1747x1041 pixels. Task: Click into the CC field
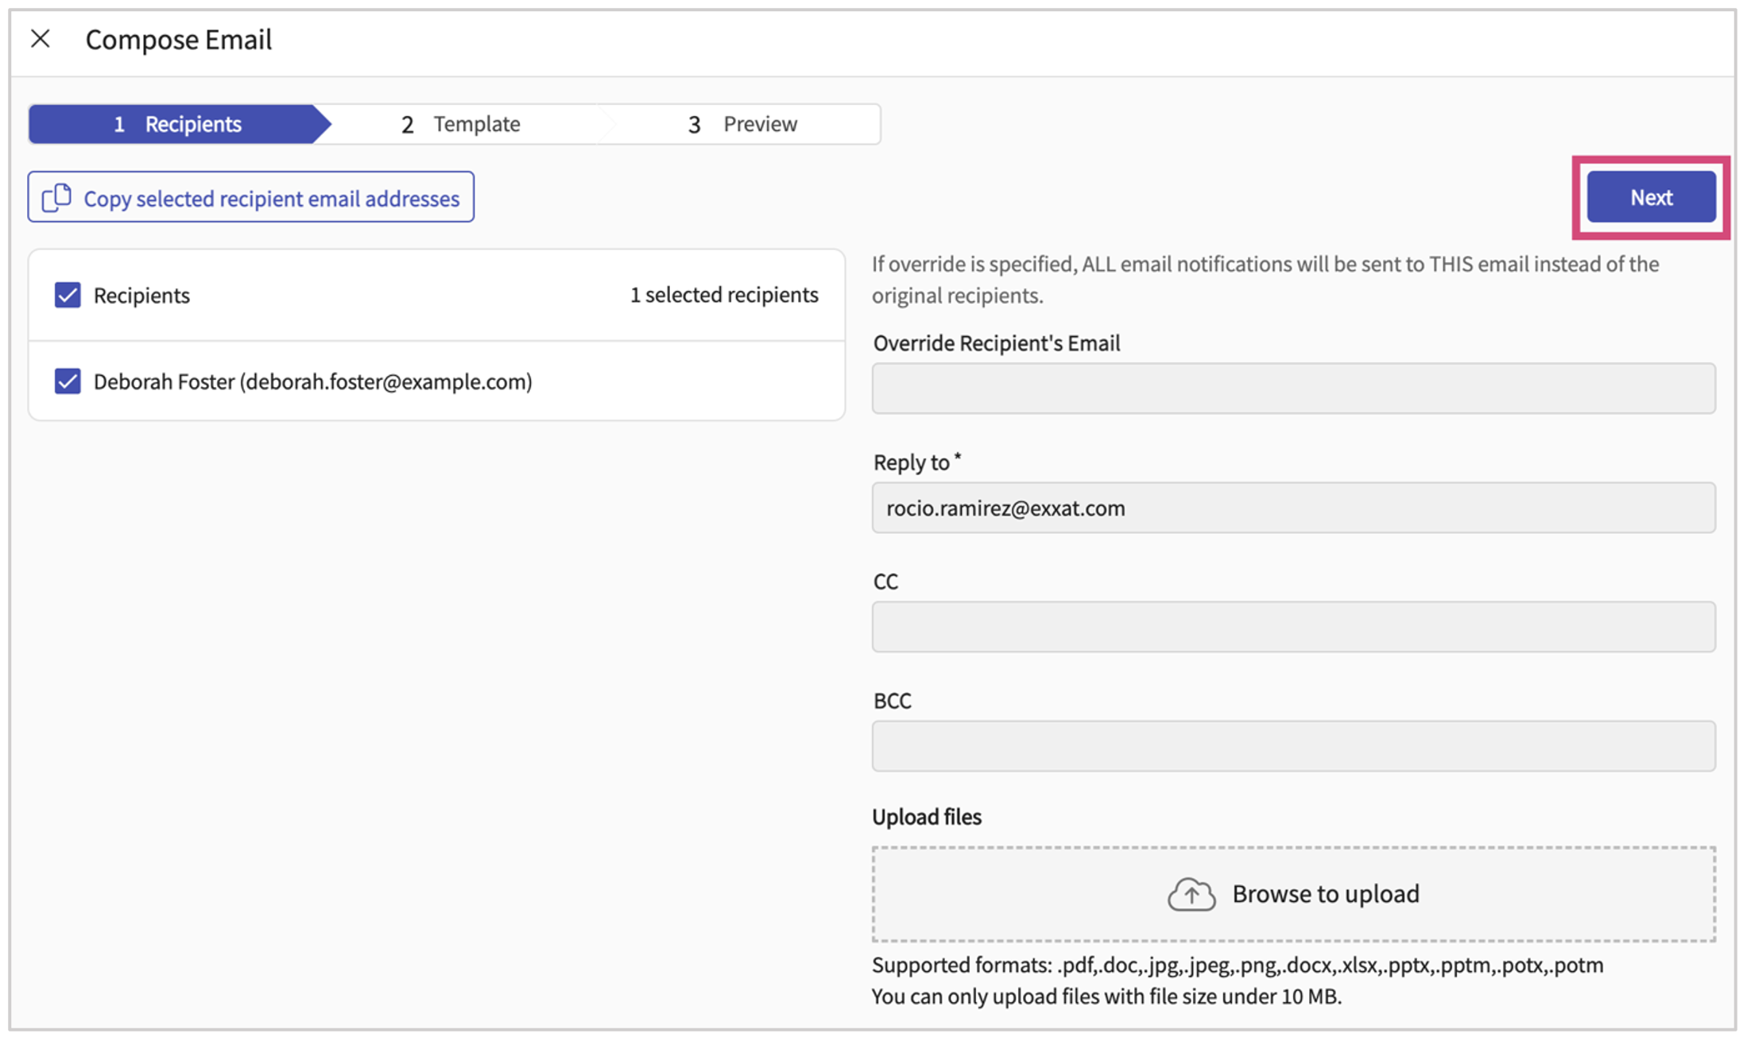pyautogui.click(x=1292, y=627)
